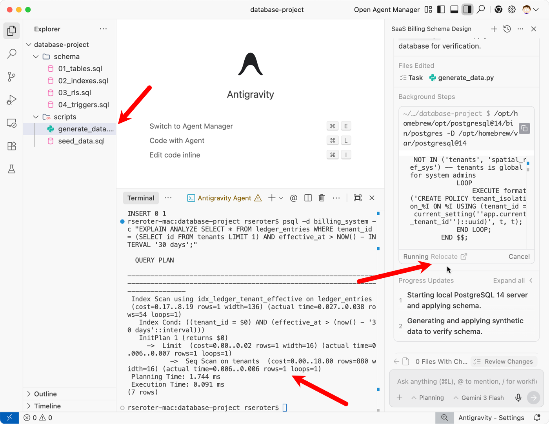Open the Source Control view
The height and width of the screenshot is (424, 549).
12,77
